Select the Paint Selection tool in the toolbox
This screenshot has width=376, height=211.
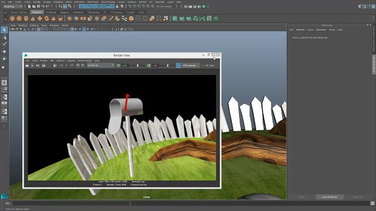pos(4,45)
